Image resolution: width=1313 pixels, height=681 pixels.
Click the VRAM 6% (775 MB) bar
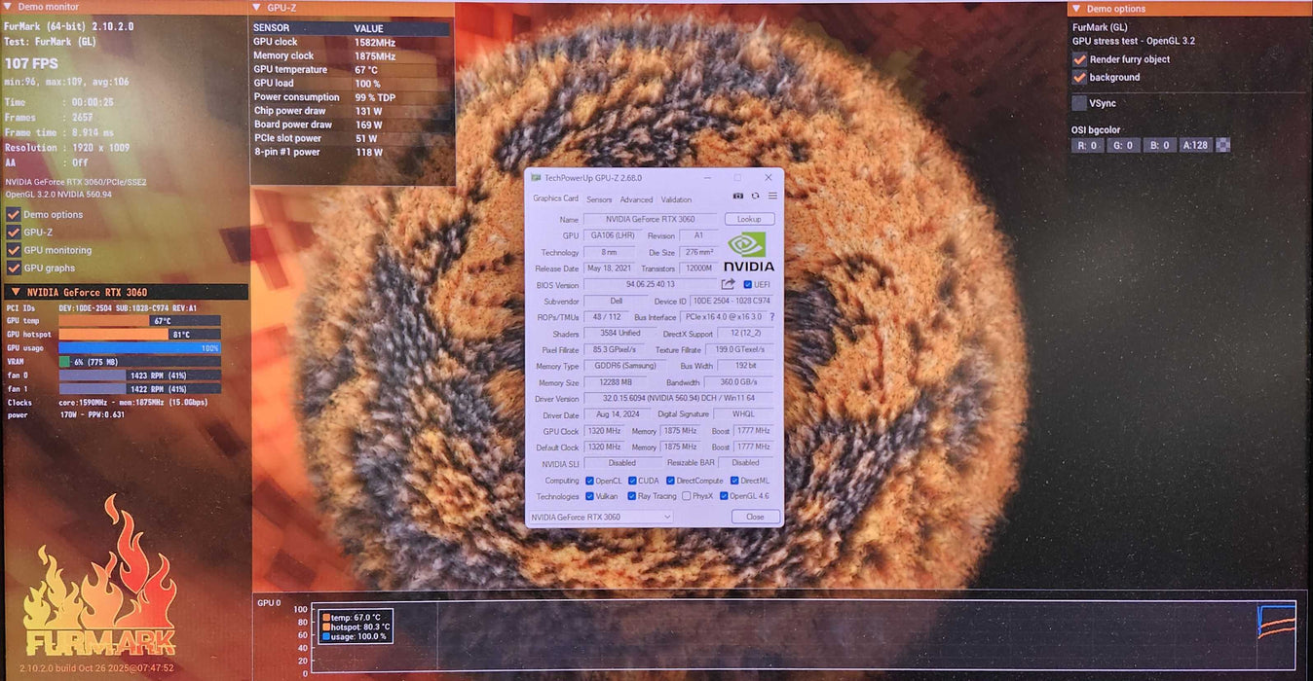coord(139,361)
